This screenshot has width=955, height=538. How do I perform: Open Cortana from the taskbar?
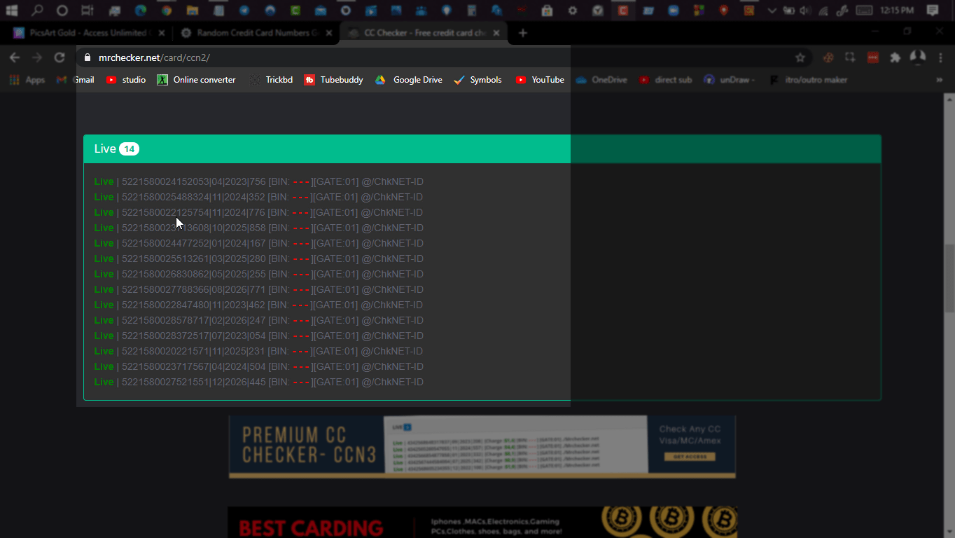click(62, 11)
